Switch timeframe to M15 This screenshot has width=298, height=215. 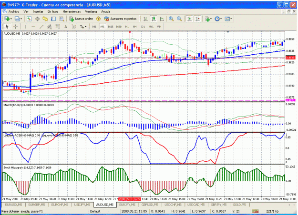pyautogui.click(x=111, y=27)
